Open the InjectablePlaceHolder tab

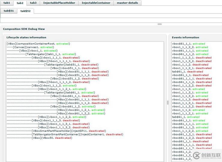click(x=59, y=3)
